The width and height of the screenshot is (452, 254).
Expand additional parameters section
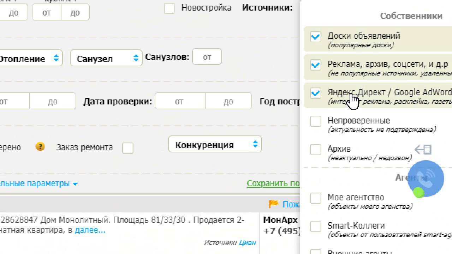39,183
